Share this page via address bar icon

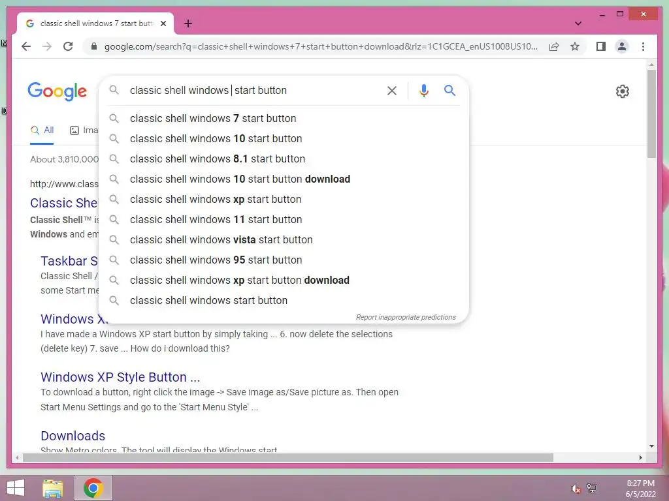tap(554, 46)
